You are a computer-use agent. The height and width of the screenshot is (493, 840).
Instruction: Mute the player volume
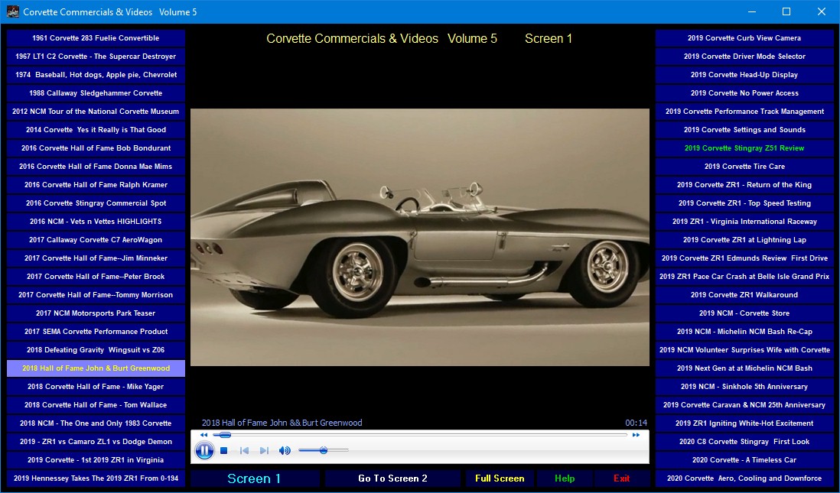(x=285, y=451)
